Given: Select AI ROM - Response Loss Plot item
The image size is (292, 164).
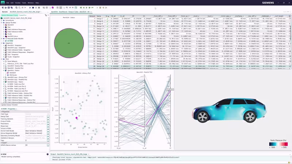Looking at the screenshot, I should tap(18, 91).
